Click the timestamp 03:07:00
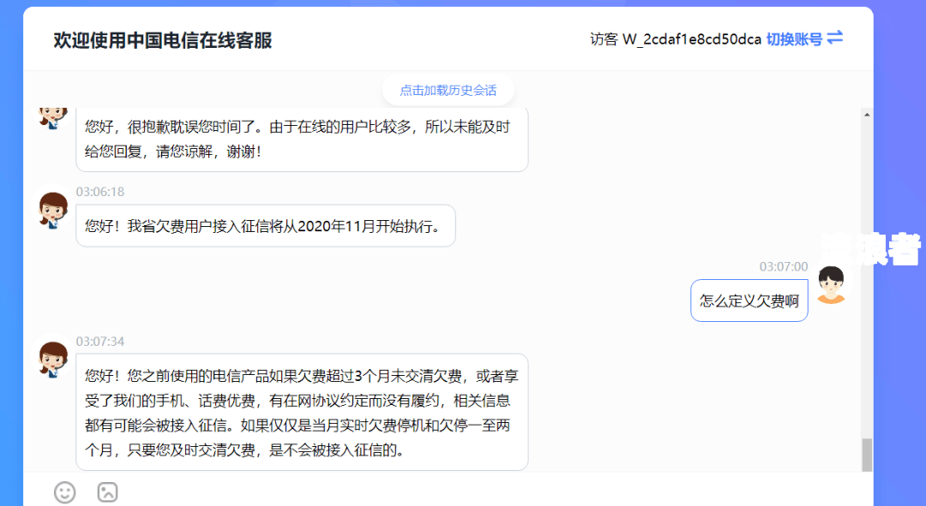Image resolution: width=926 pixels, height=506 pixels. (783, 266)
